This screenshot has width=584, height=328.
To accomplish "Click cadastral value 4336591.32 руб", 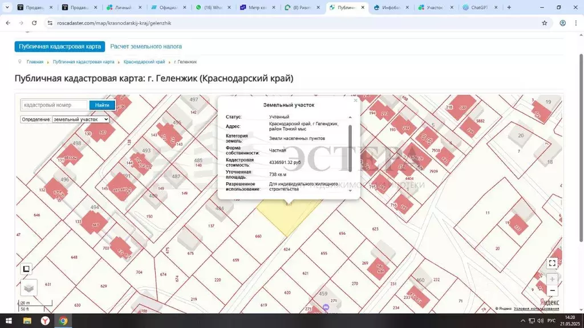I will coord(285,162).
